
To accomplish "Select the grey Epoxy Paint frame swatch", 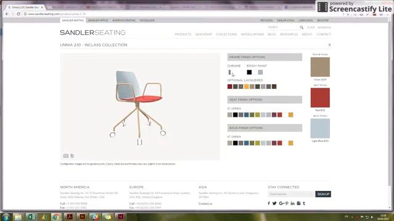I will coord(260,72).
